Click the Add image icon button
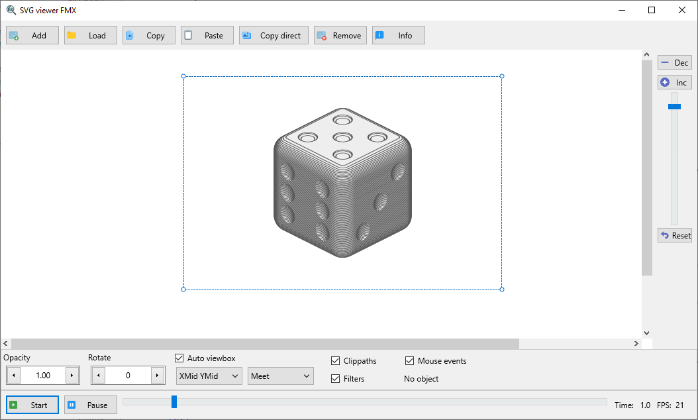Image resolution: width=698 pixels, height=420 pixels. tap(32, 36)
